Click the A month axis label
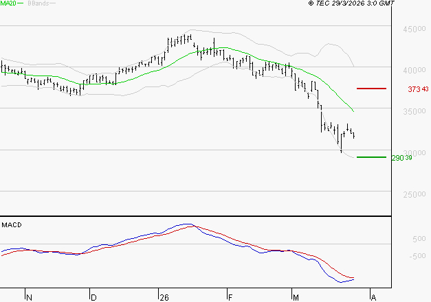 pos(373,297)
